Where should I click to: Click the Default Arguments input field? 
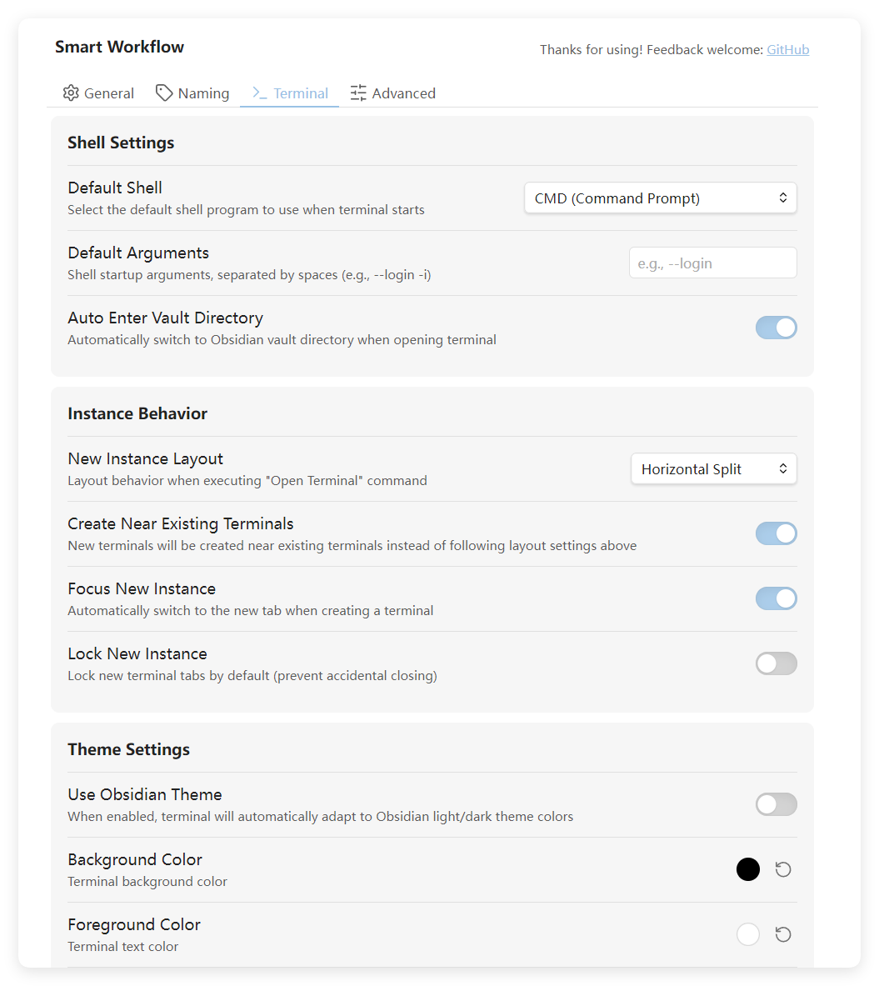[x=712, y=263]
